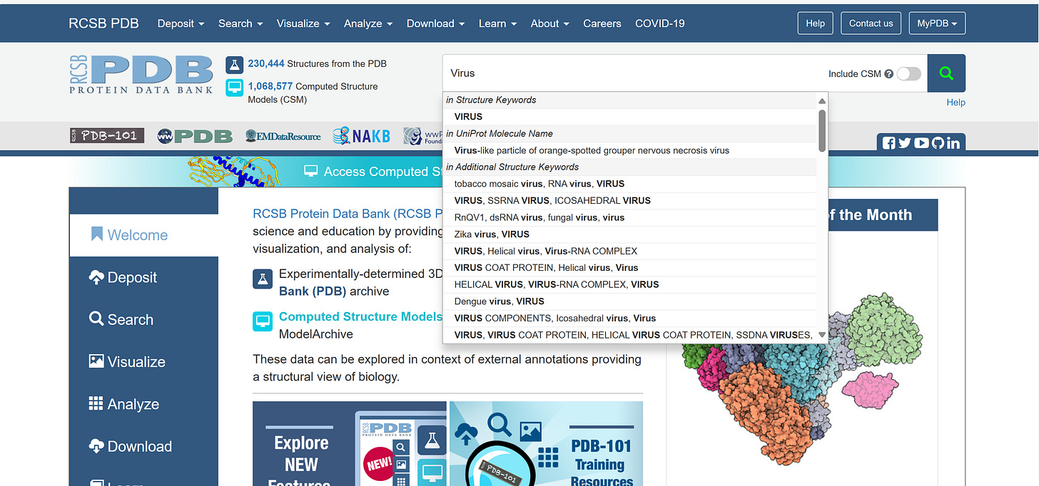This screenshot has height=486, width=1039.
Task: Select VIRUS, VIRUS COAT PROTEIN, HELICAL suggestion
Action: (630, 335)
